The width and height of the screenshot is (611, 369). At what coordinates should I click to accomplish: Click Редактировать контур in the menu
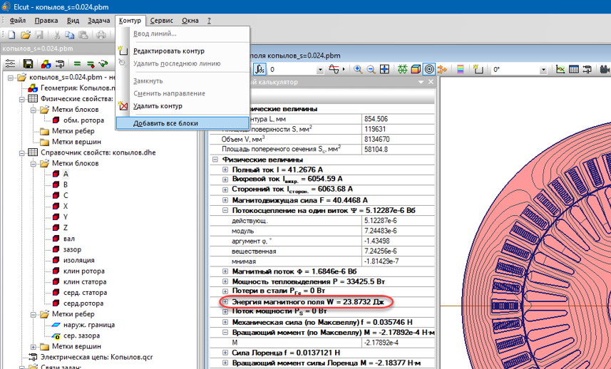(169, 51)
